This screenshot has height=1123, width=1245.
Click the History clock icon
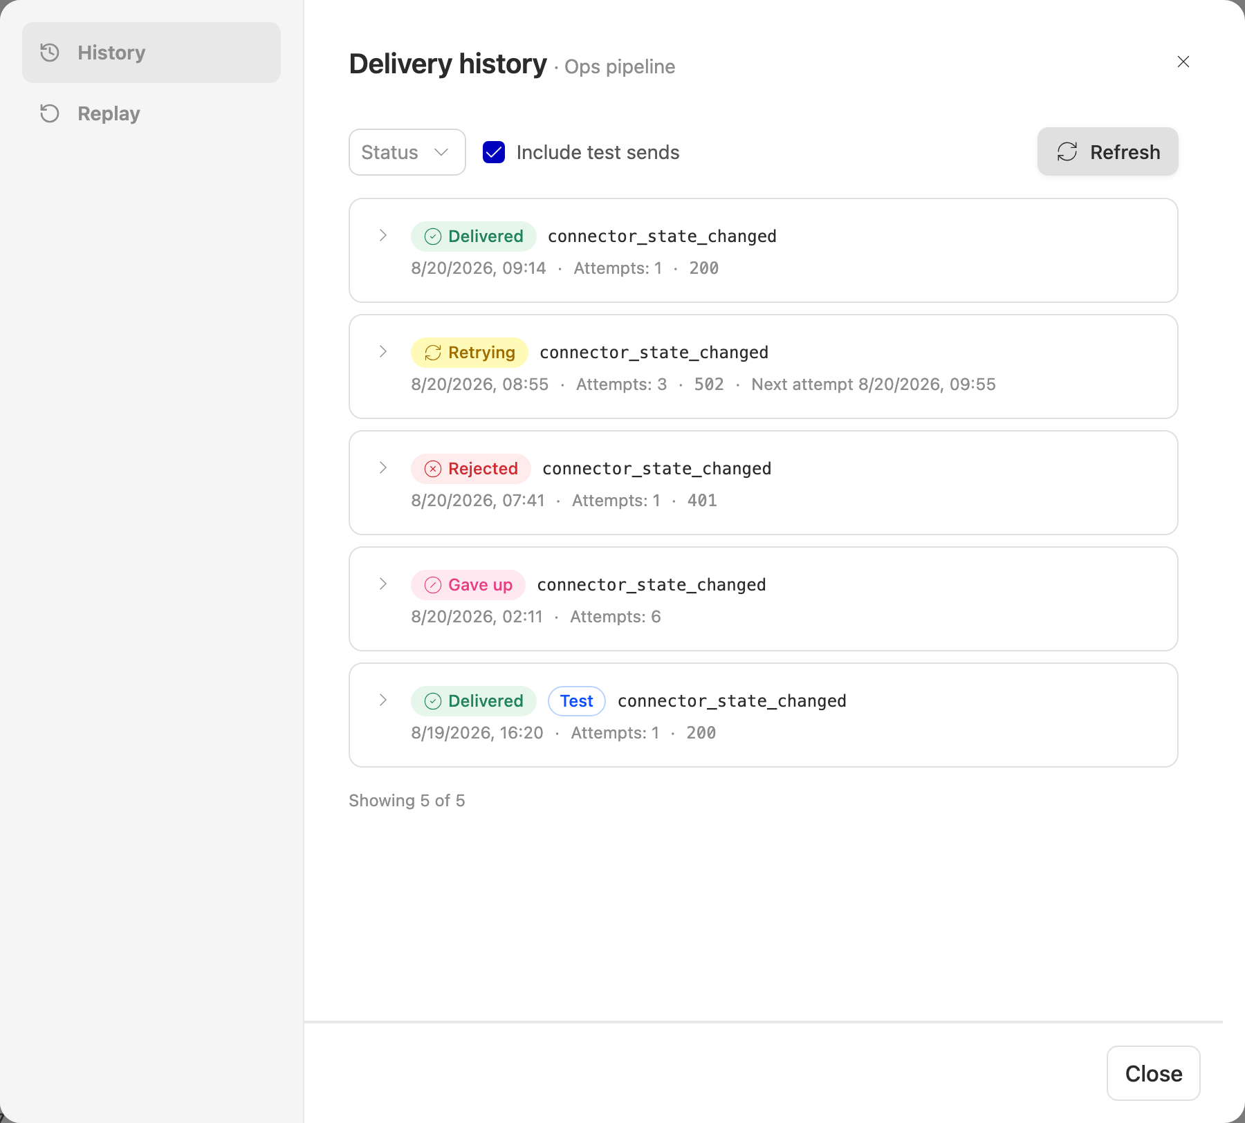[50, 53]
